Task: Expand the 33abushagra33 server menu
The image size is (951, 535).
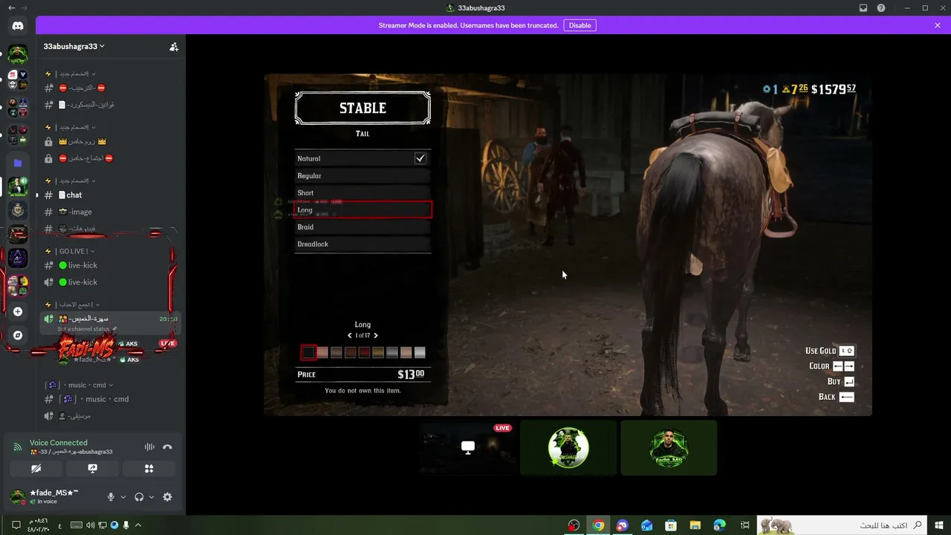Action: tap(74, 46)
